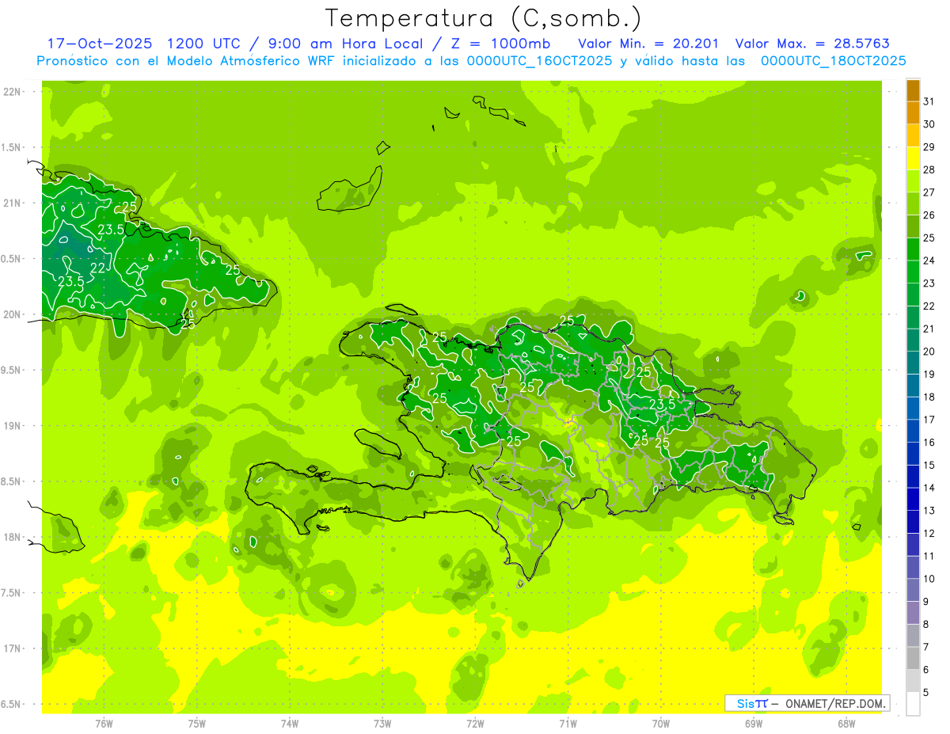Viewport: 950px width, 734px height.
Task: Click the 72W longitude axis label
Action: coord(475,723)
